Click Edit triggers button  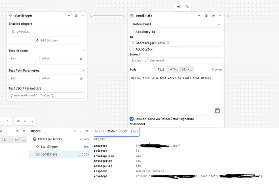(47, 41)
